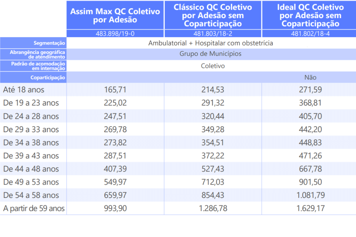
Task: Click the Coletivo accommodation cell
Action: coord(212,66)
